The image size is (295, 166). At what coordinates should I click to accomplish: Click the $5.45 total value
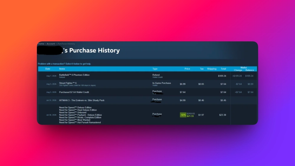[223, 100]
